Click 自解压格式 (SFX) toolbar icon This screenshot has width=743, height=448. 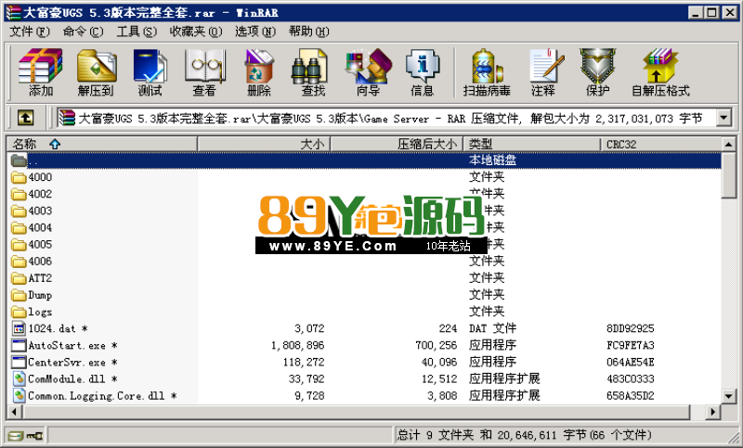pyautogui.click(x=660, y=72)
